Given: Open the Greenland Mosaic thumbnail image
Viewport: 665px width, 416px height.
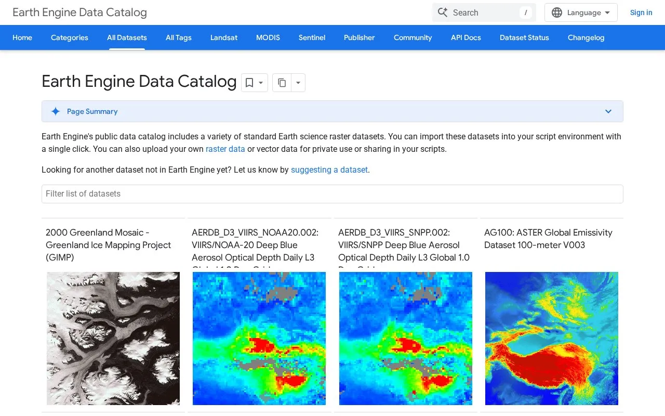Looking at the screenshot, I should point(113,339).
